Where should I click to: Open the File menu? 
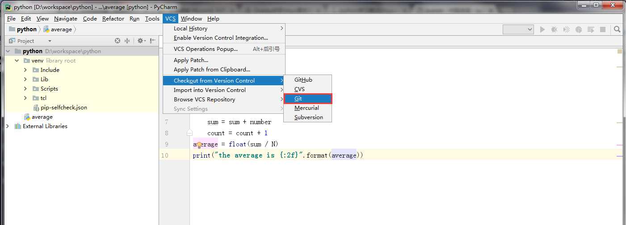[11, 19]
